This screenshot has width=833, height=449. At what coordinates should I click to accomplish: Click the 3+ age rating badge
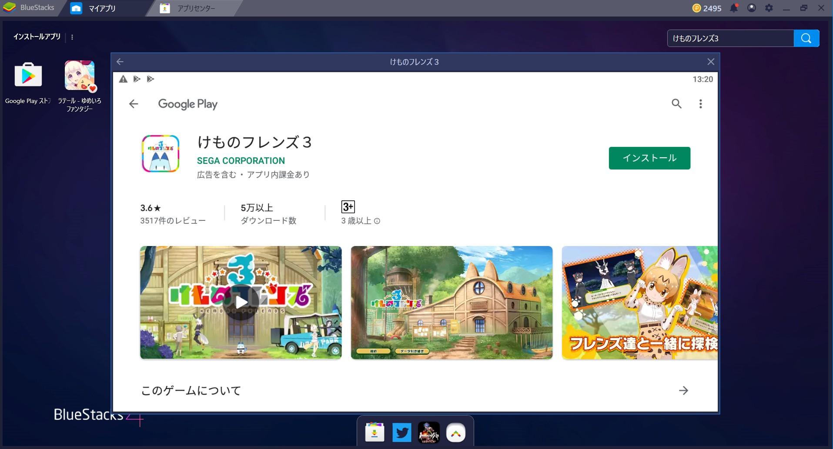pyautogui.click(x=348, y=207)
